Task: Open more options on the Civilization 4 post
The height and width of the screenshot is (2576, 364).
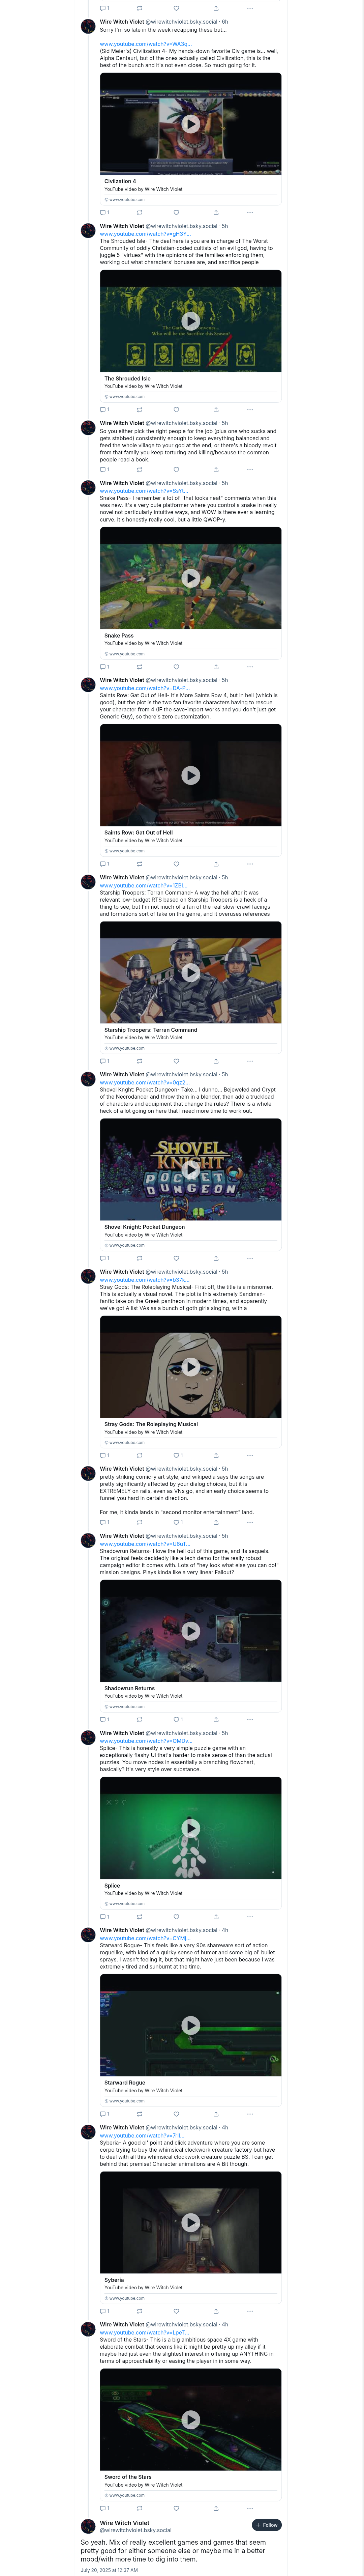Action: [250, 212]
